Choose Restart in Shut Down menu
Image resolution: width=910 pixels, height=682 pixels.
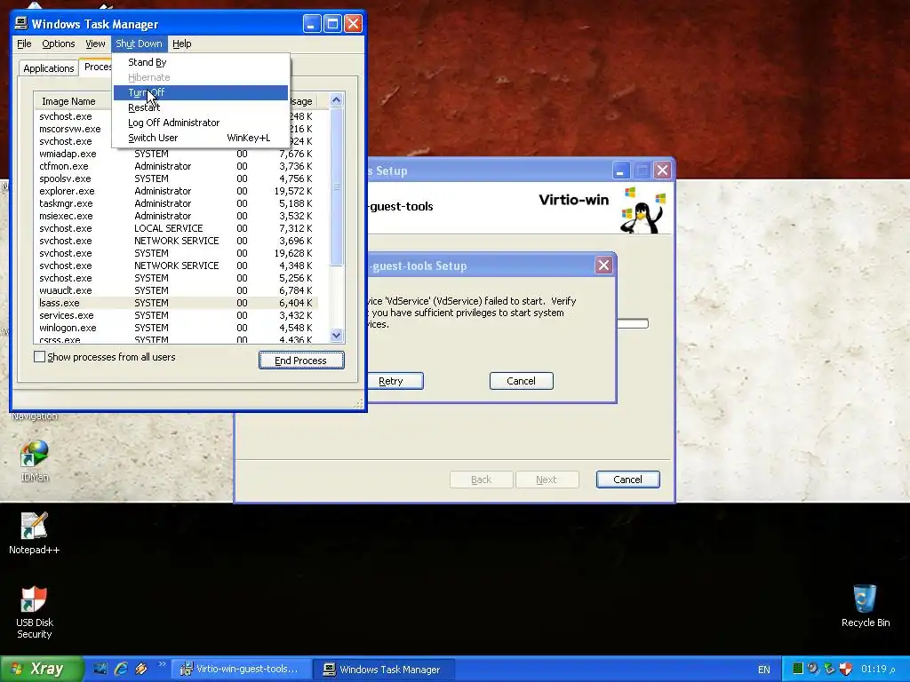pos(200,107)
